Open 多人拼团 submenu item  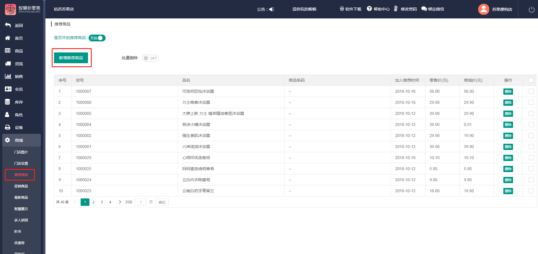[21, 220]
